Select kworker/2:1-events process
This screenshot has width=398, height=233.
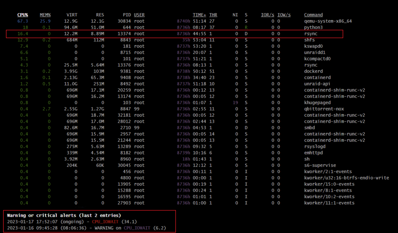(328, 171)
